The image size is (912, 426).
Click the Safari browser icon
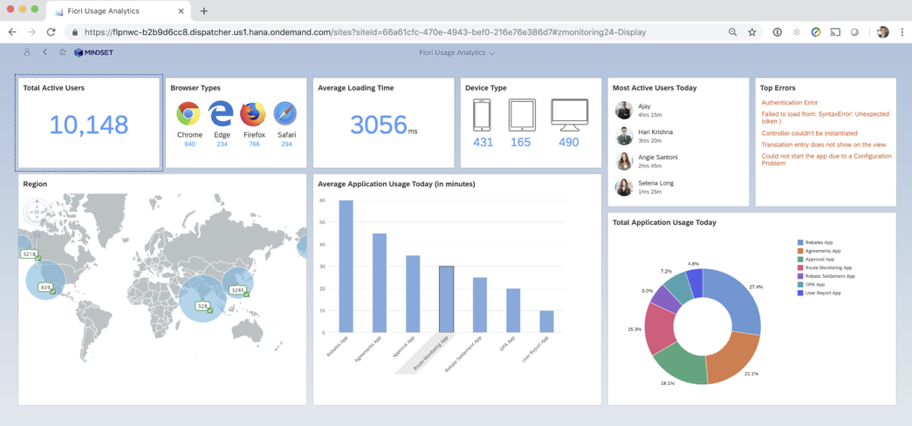tap(285, 114)
